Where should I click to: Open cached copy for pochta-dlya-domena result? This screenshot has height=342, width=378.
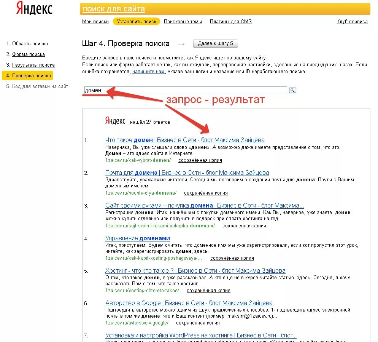pos(206,193)
